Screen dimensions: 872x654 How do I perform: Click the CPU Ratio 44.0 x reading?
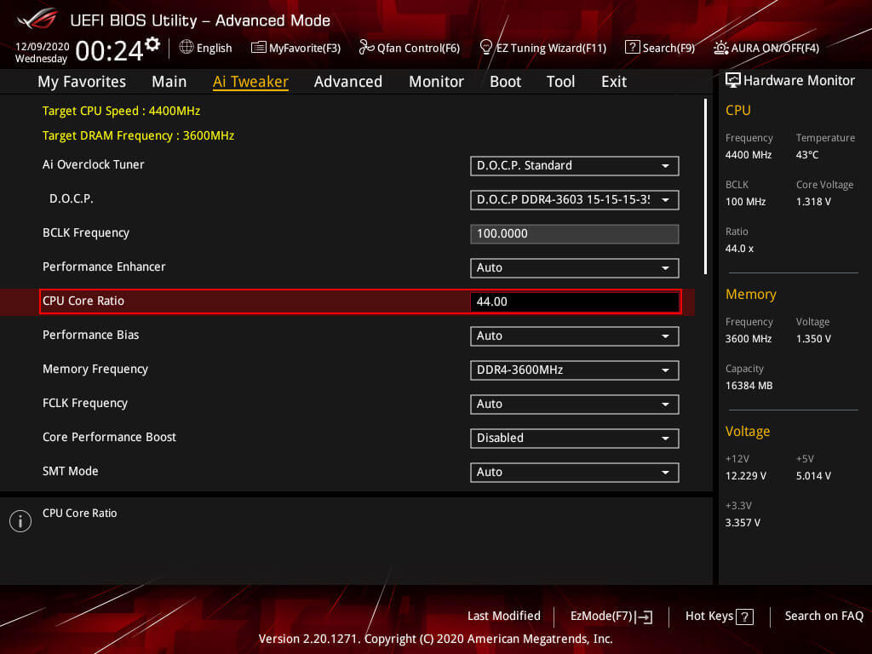point(739,249)
